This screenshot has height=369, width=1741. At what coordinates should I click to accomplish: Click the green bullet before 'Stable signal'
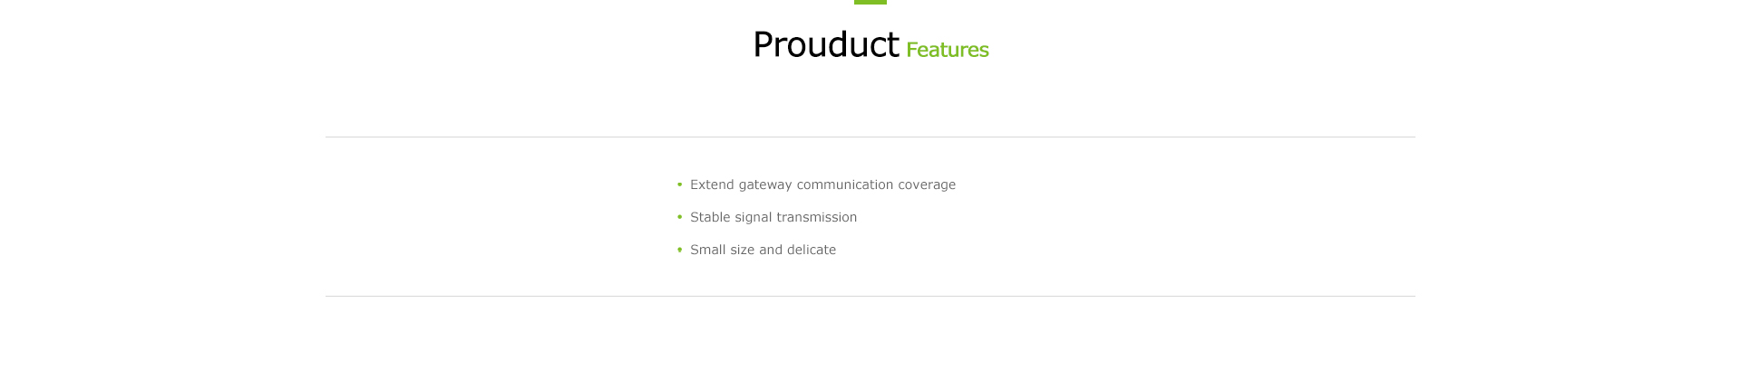(x=679, y=217)
